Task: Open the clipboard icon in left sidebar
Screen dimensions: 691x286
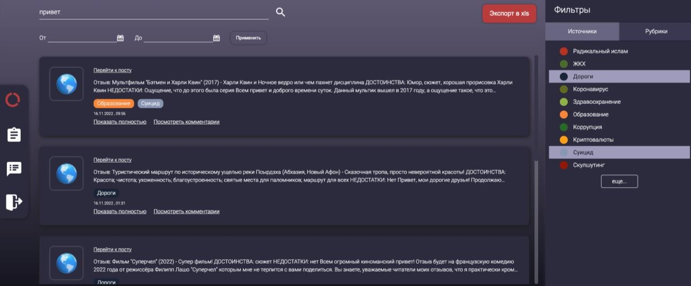Action: [14, 135]
